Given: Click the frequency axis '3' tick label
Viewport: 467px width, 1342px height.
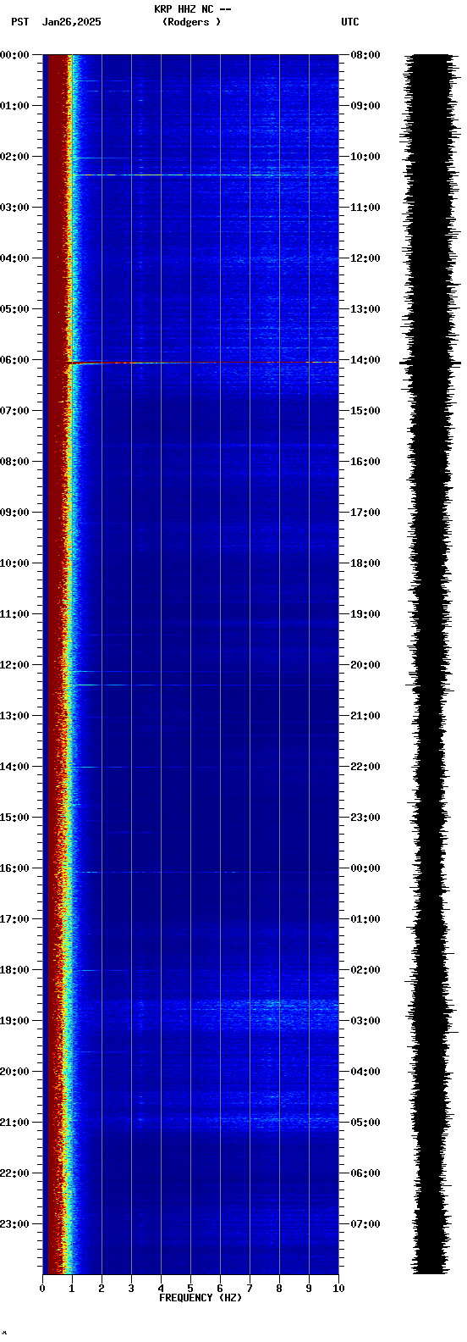Looking at the screenshot, I should 131,1289.
